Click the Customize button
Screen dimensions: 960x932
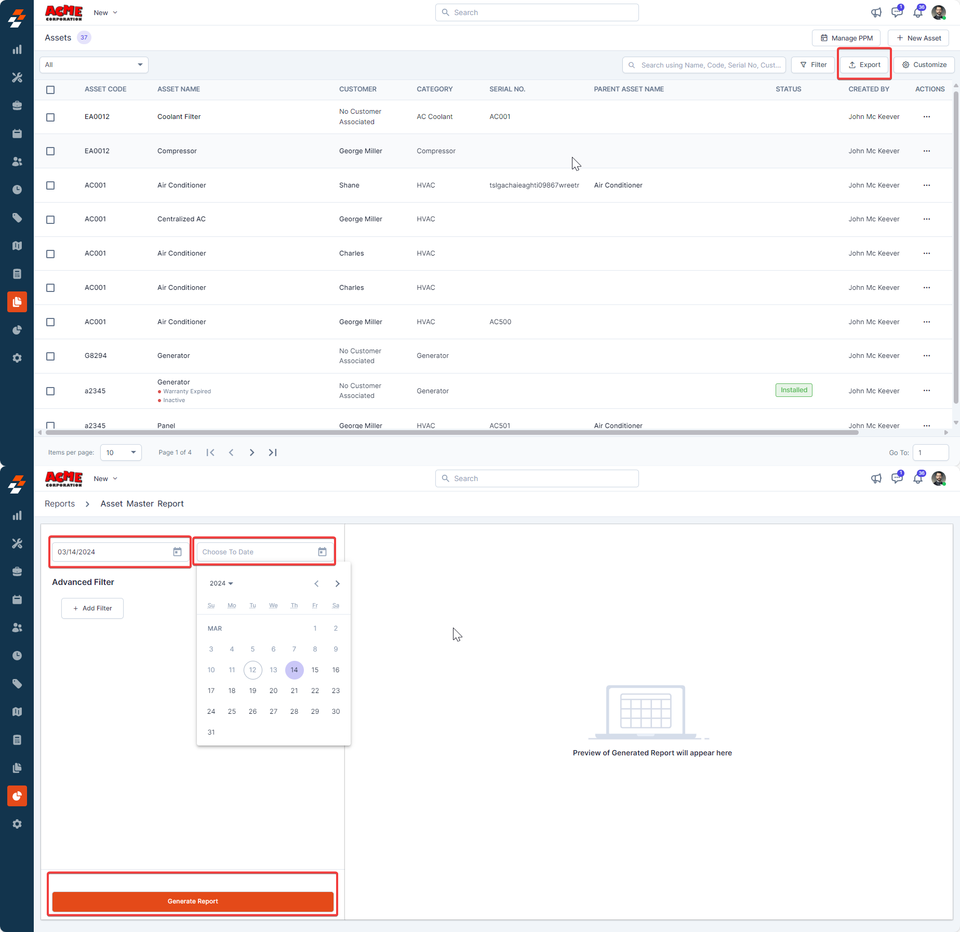click(924, 65)
